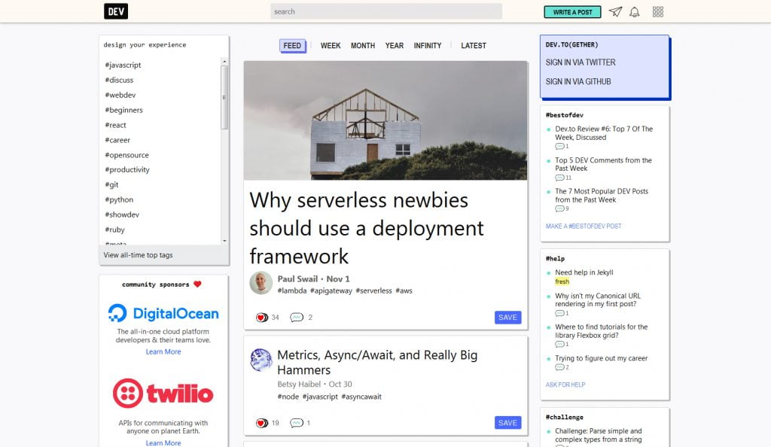Open the paper plane Connect icon
771x447 pixels.
[615, 12]
